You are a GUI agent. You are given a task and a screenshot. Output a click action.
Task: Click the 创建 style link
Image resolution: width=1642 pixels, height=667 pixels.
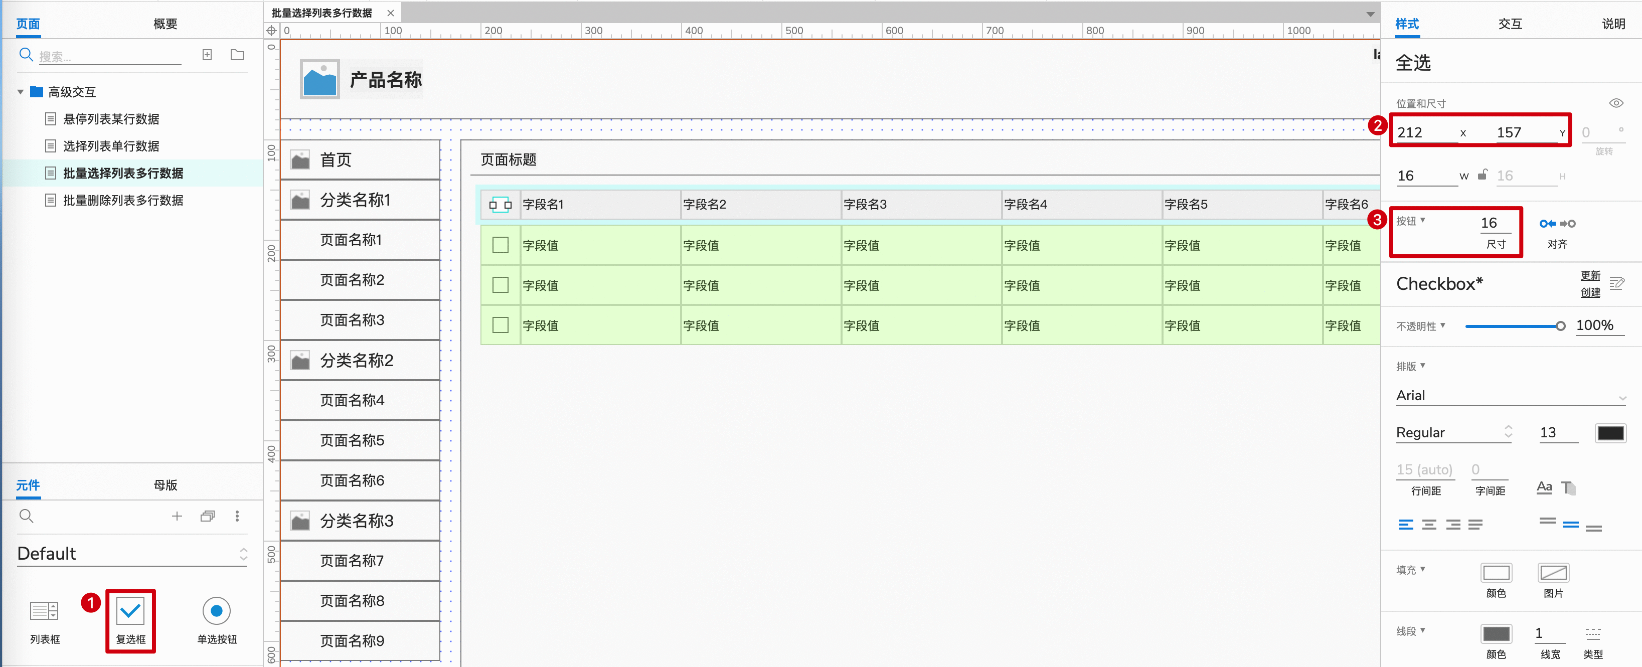[x=1590, y=292]
